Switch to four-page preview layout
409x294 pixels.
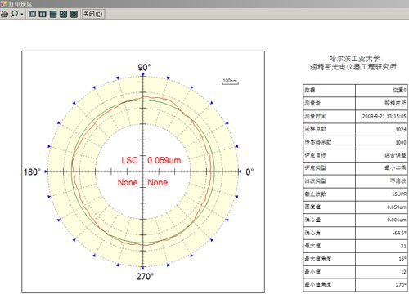pos(63,14)
